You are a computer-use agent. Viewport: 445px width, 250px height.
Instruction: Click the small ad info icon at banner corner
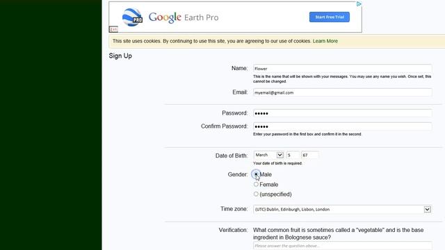pos(113,29)
